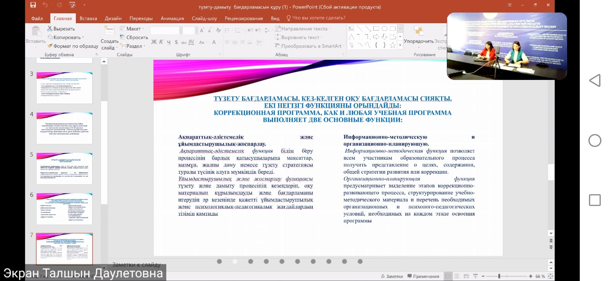Open the Макет layout dropdown
Viewport: 610px width, 281px height.
[x=132, y=29]
